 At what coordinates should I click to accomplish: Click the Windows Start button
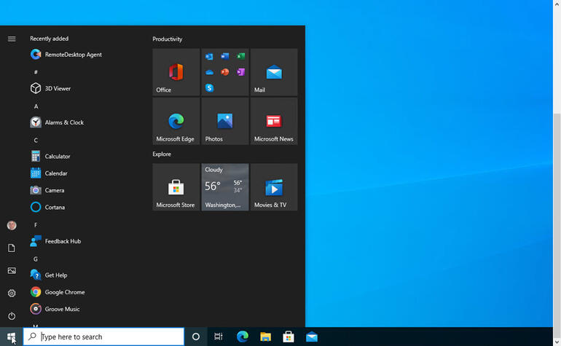[x=12, y=337]
